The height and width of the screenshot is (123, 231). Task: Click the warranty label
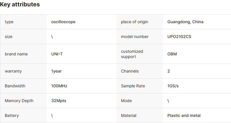click(13, 71)
